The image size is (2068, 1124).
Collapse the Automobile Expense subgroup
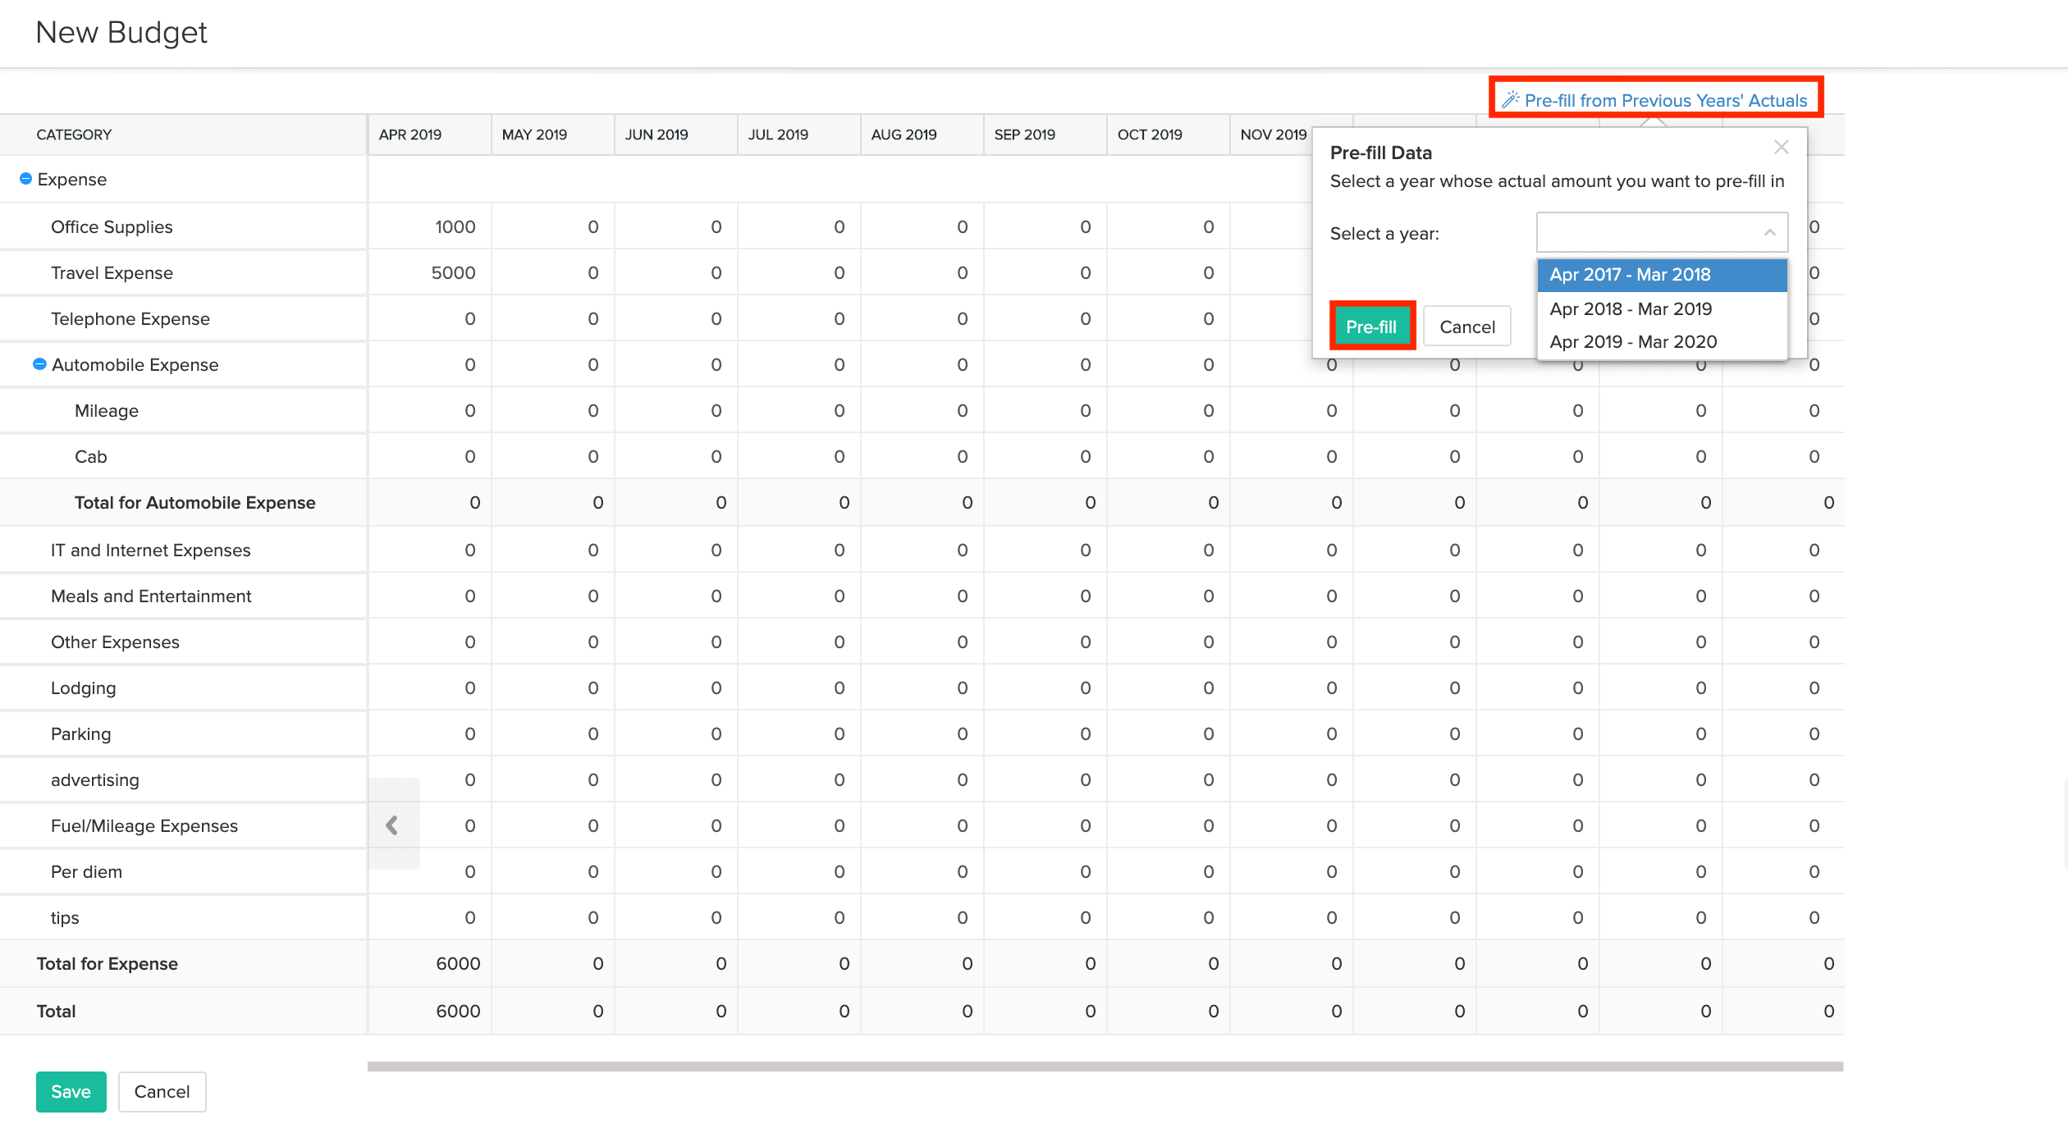click(39, 364)
